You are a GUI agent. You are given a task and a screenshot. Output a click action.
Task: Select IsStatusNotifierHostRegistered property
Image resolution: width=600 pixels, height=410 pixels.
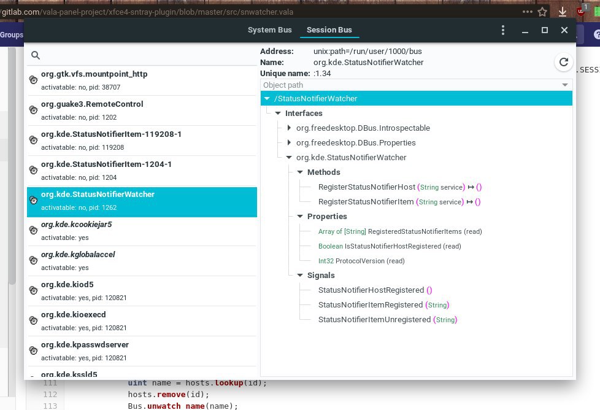click(390, 246)
